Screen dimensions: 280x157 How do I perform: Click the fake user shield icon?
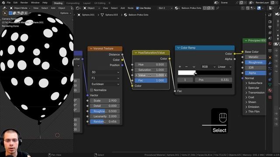coord(205,8)
